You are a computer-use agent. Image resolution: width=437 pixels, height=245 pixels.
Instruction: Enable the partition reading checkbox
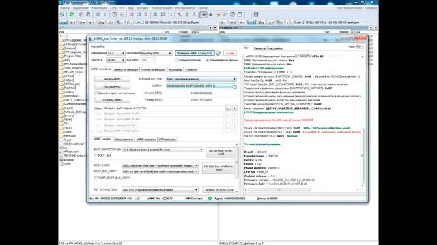(176, 60)
